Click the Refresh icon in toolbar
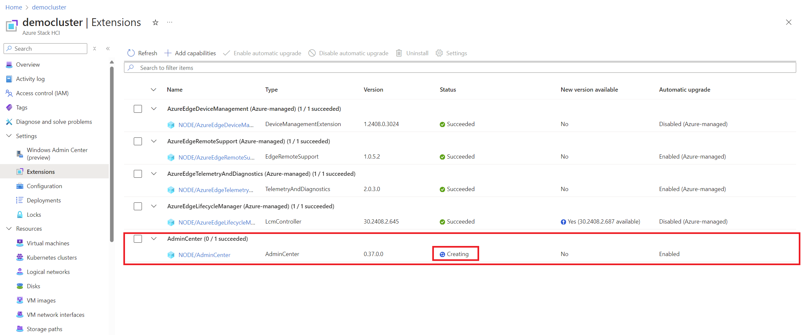This screenshot has height=335, width=803. click(x=131, y=53)
